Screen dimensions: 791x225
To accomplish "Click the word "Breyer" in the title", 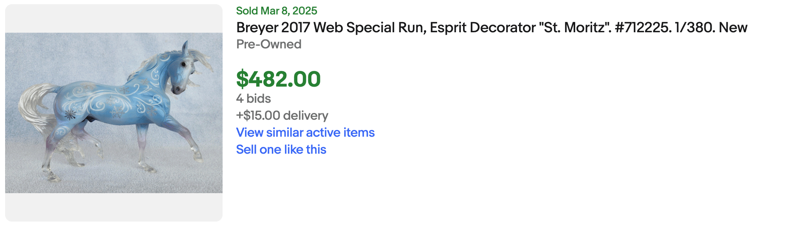I will (x=257, y=28).
